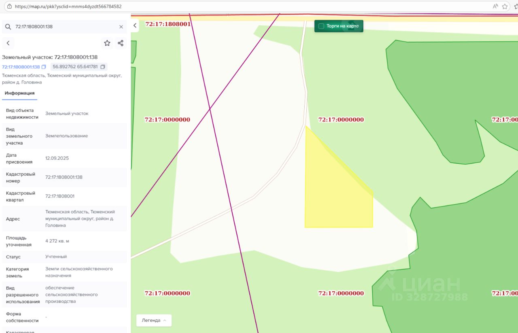Collapse the left info panel with the chevron
The image size is (518, 333).
[x=135, y=26]
